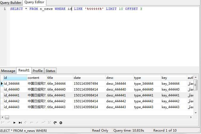The height and width of the screenshot is (134, 201).
Task: Click the stop icon next to refresh
Action: 61,123
